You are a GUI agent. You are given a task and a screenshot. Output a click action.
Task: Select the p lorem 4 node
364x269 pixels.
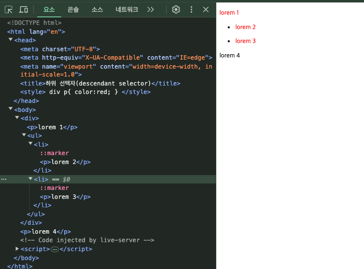click(46, 232)
